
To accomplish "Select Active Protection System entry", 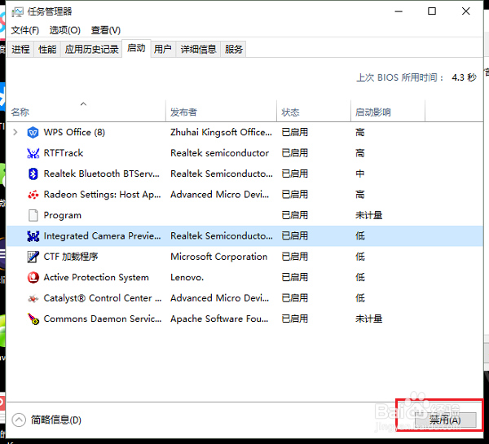I will click(x=96, y=277).
